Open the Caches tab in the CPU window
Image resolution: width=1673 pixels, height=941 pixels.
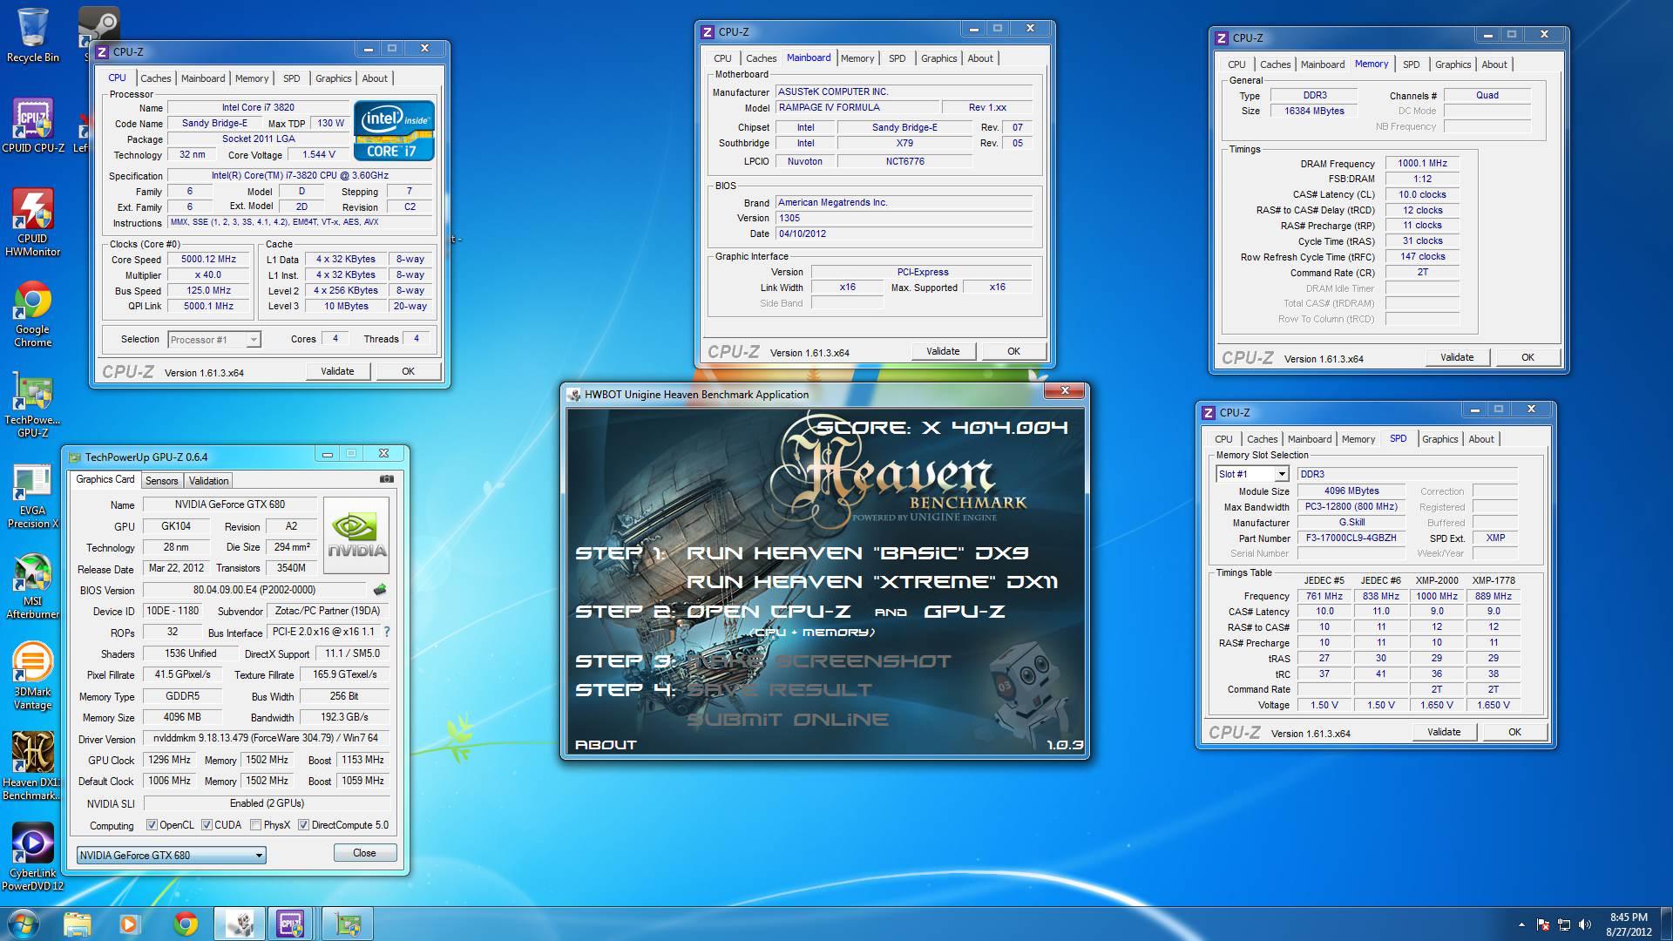pos(155,78)
